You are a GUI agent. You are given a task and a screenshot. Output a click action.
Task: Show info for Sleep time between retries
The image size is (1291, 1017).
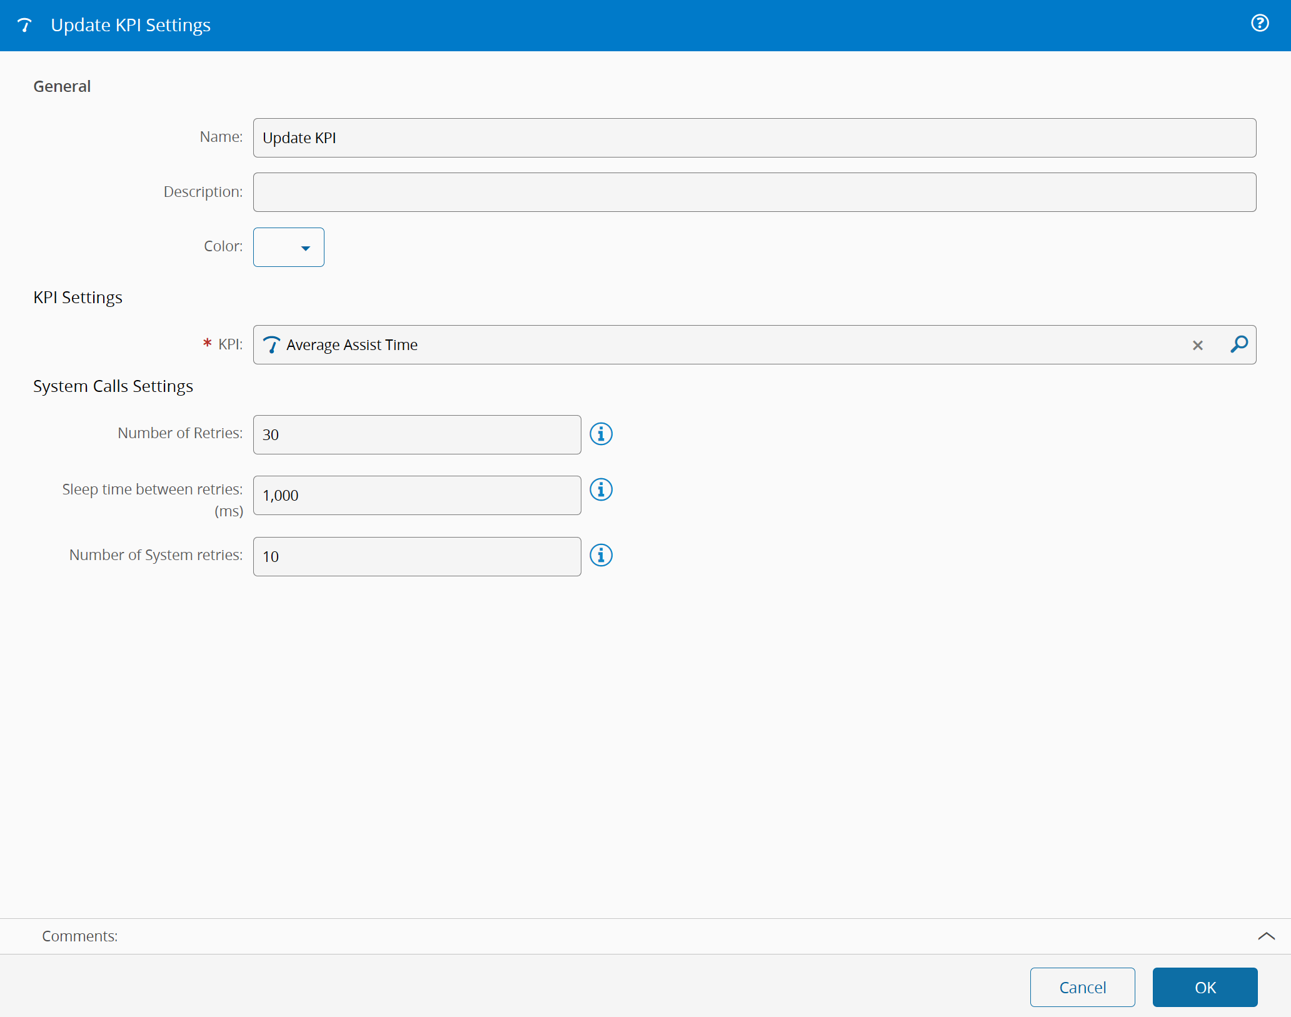point(601,489)
